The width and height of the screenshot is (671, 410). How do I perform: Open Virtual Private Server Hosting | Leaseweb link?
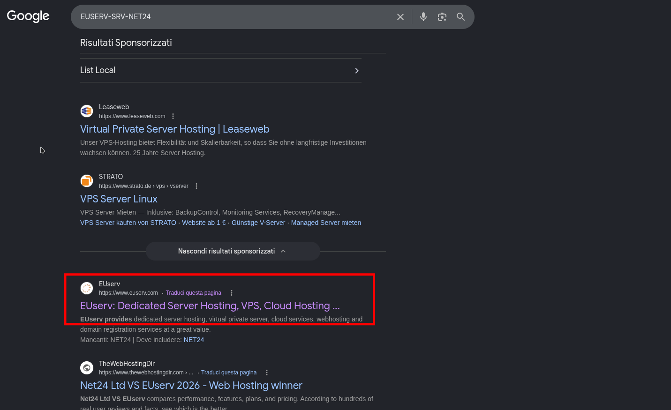tap(175, 129)
